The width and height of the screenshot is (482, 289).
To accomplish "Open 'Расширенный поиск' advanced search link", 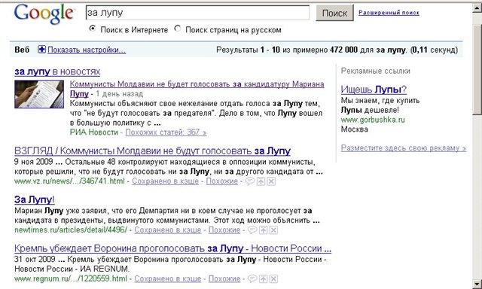I will [389, 13].
